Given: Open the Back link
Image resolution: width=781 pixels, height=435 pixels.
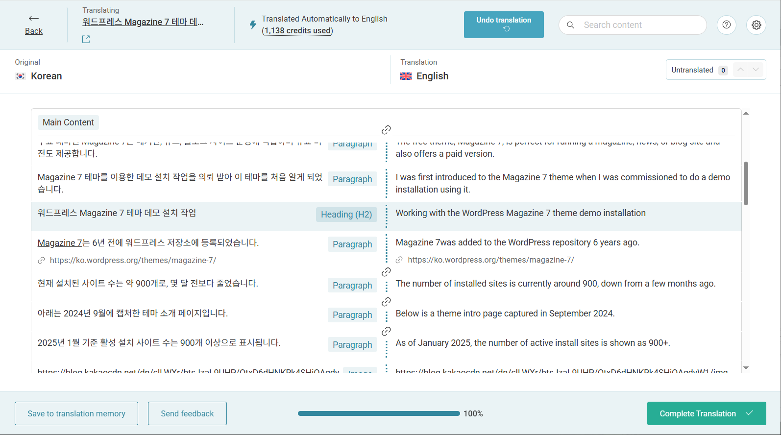Looking at the screenshot, I should tap(34, 31).
